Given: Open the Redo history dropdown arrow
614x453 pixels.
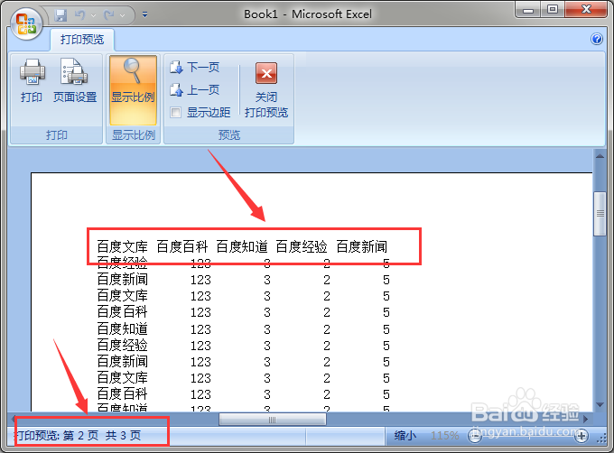Looking at the screenshot, I should point(122,15).
